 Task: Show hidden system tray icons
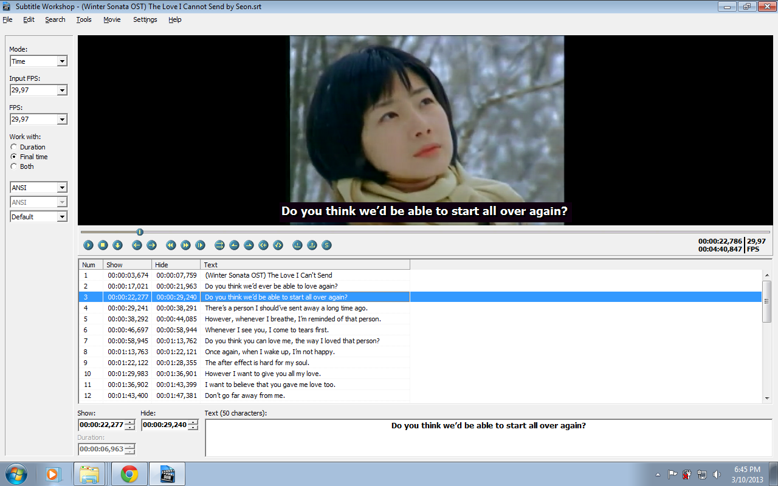(658, 474)
